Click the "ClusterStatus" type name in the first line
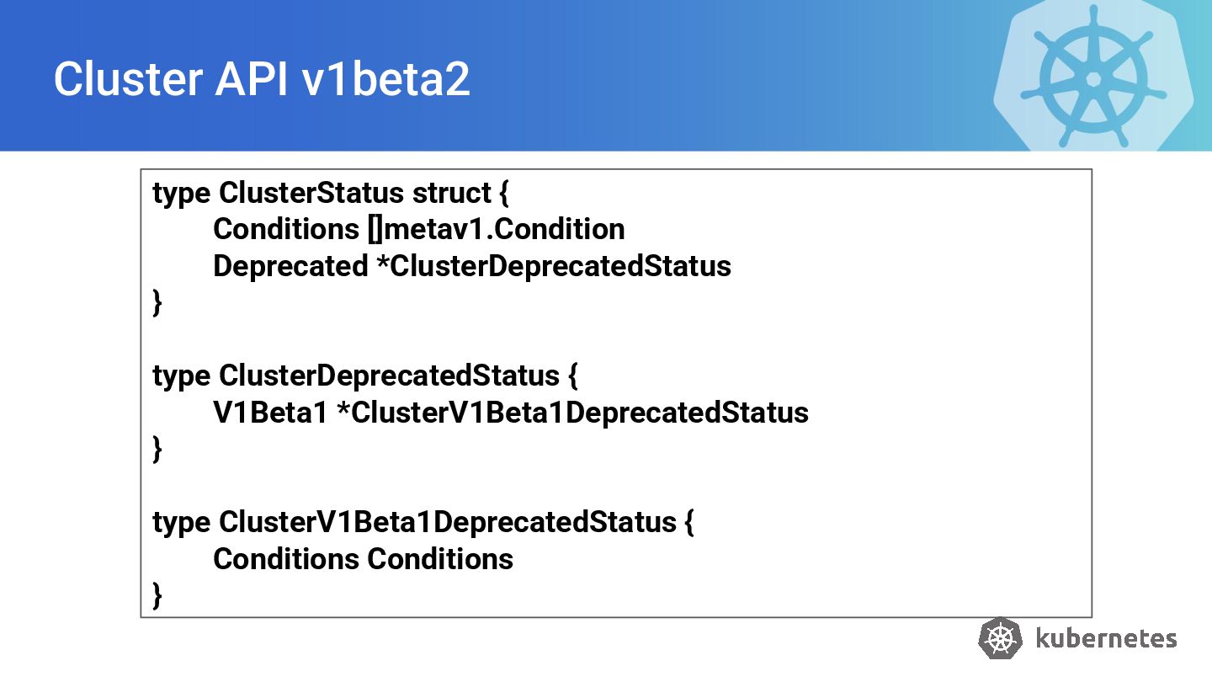This screenshot has width=1212, height=682. click(311, 193)
